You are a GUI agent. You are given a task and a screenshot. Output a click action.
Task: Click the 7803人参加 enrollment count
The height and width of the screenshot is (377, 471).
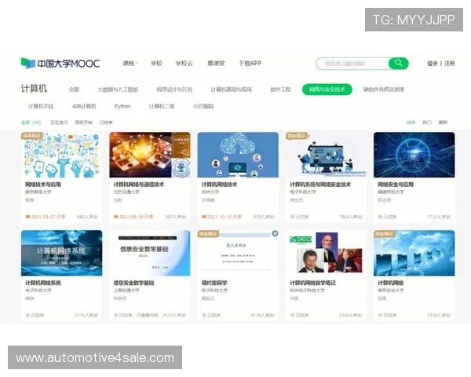[351, 217]
